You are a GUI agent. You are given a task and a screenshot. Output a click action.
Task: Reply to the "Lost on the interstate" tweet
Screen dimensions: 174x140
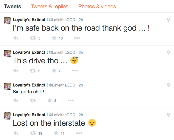tap(16, 133)
